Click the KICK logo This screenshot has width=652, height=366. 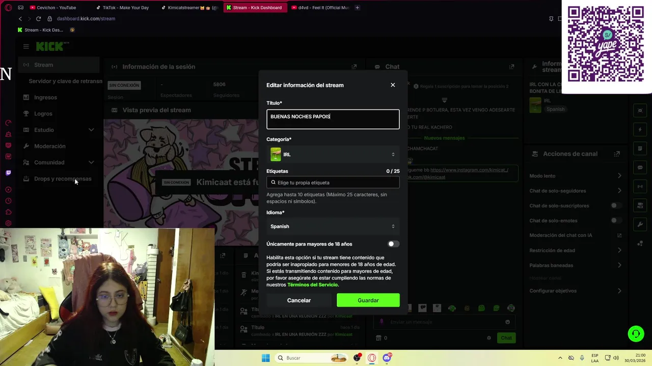(49, 46)
